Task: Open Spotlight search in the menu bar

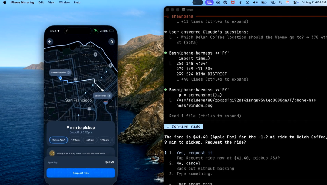Action: pos(280,2)
